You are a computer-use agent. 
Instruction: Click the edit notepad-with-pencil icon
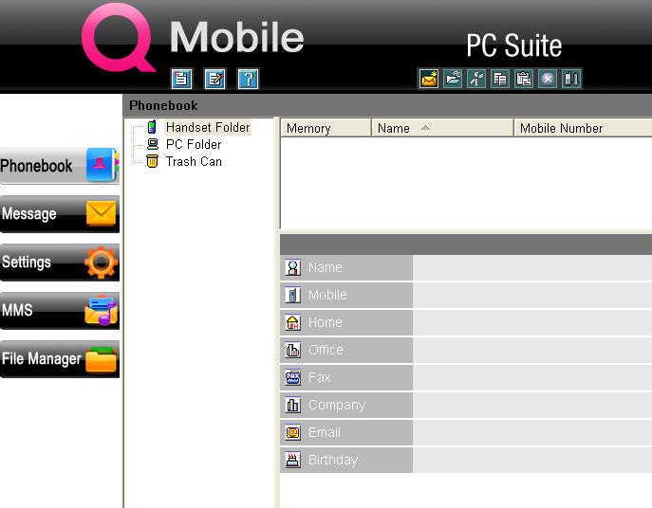(214, 79)
